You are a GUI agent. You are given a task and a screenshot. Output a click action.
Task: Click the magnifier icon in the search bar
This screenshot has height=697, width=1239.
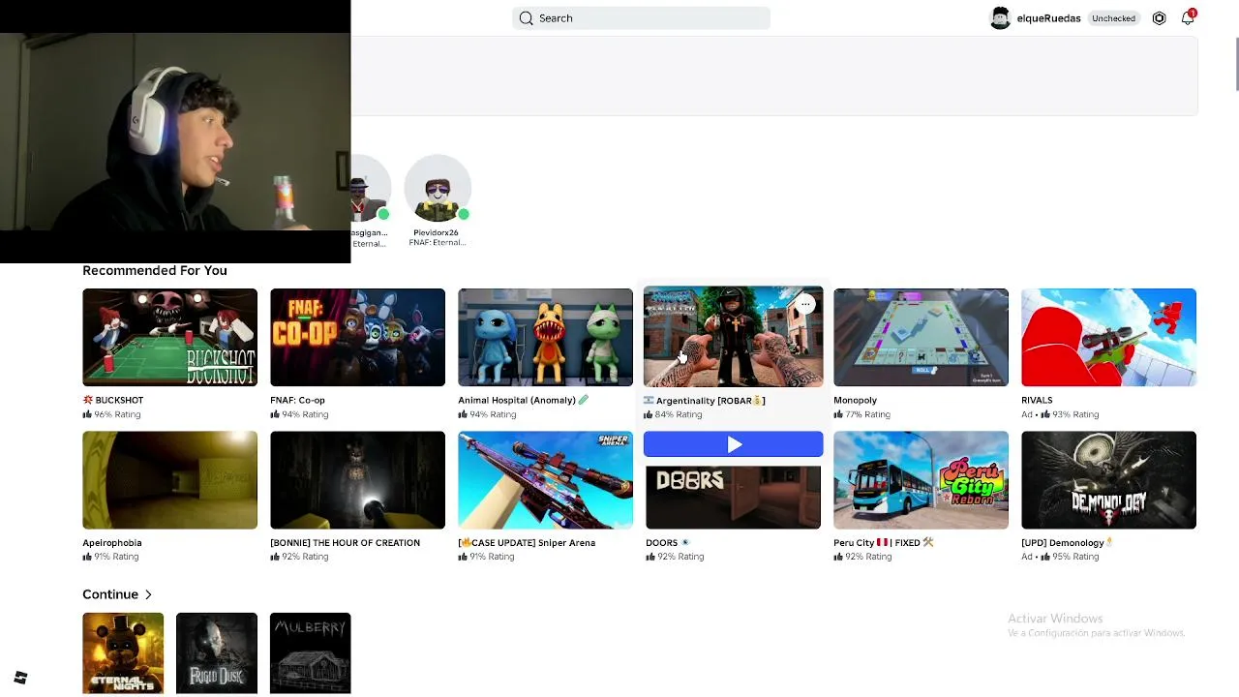pyautogui.click(x=526, y=18)
